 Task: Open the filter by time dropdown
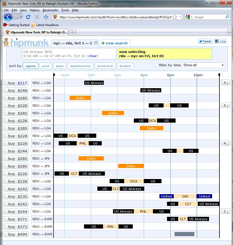(x=203, y=65)
